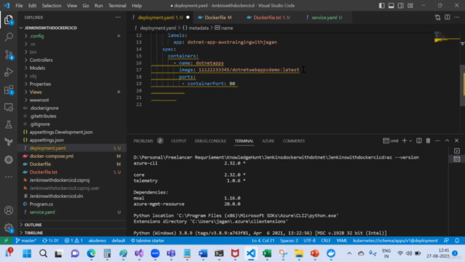The height and width of the screenshot is (262, 465).
Task: Open changes icon in editor toolbar
Action: click(437, 17)
